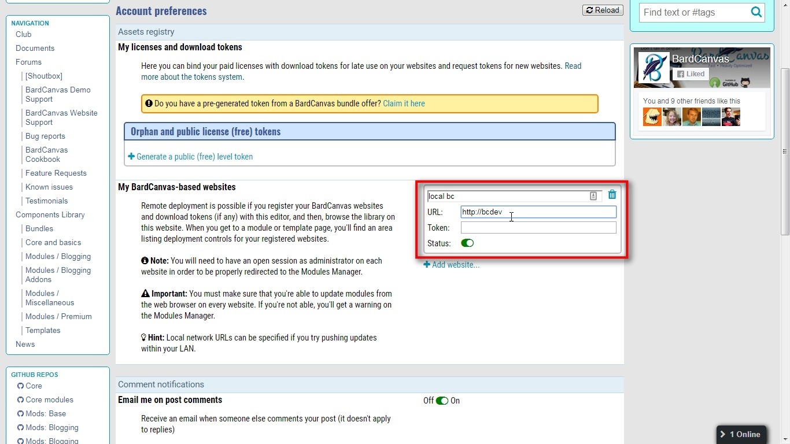The image size is (790, 444).
Task: Click the BardCanvas page title in widget
Action: [x=700, y=58]
